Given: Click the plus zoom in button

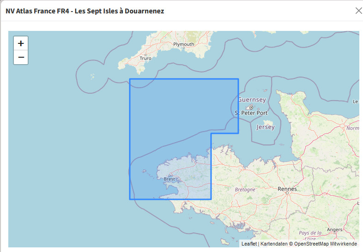Looking at the screenshot, I should coord(21,43).
